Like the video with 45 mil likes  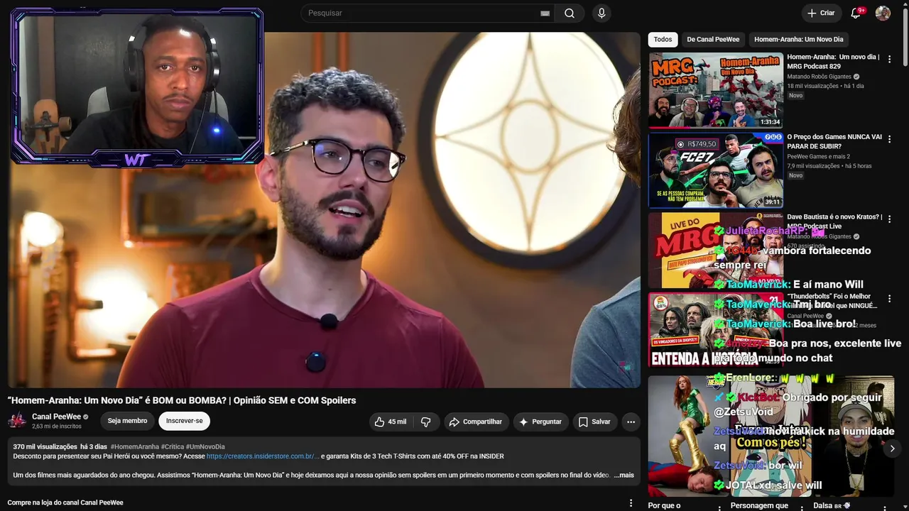click(391, 422)
